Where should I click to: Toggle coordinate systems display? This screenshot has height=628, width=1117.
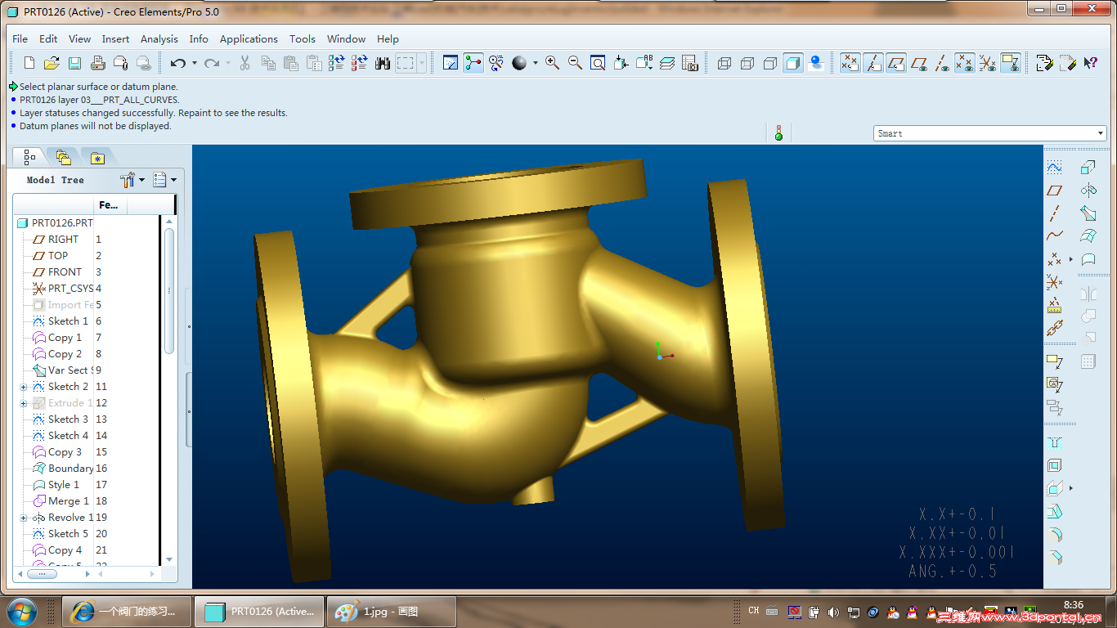point(988,63)
